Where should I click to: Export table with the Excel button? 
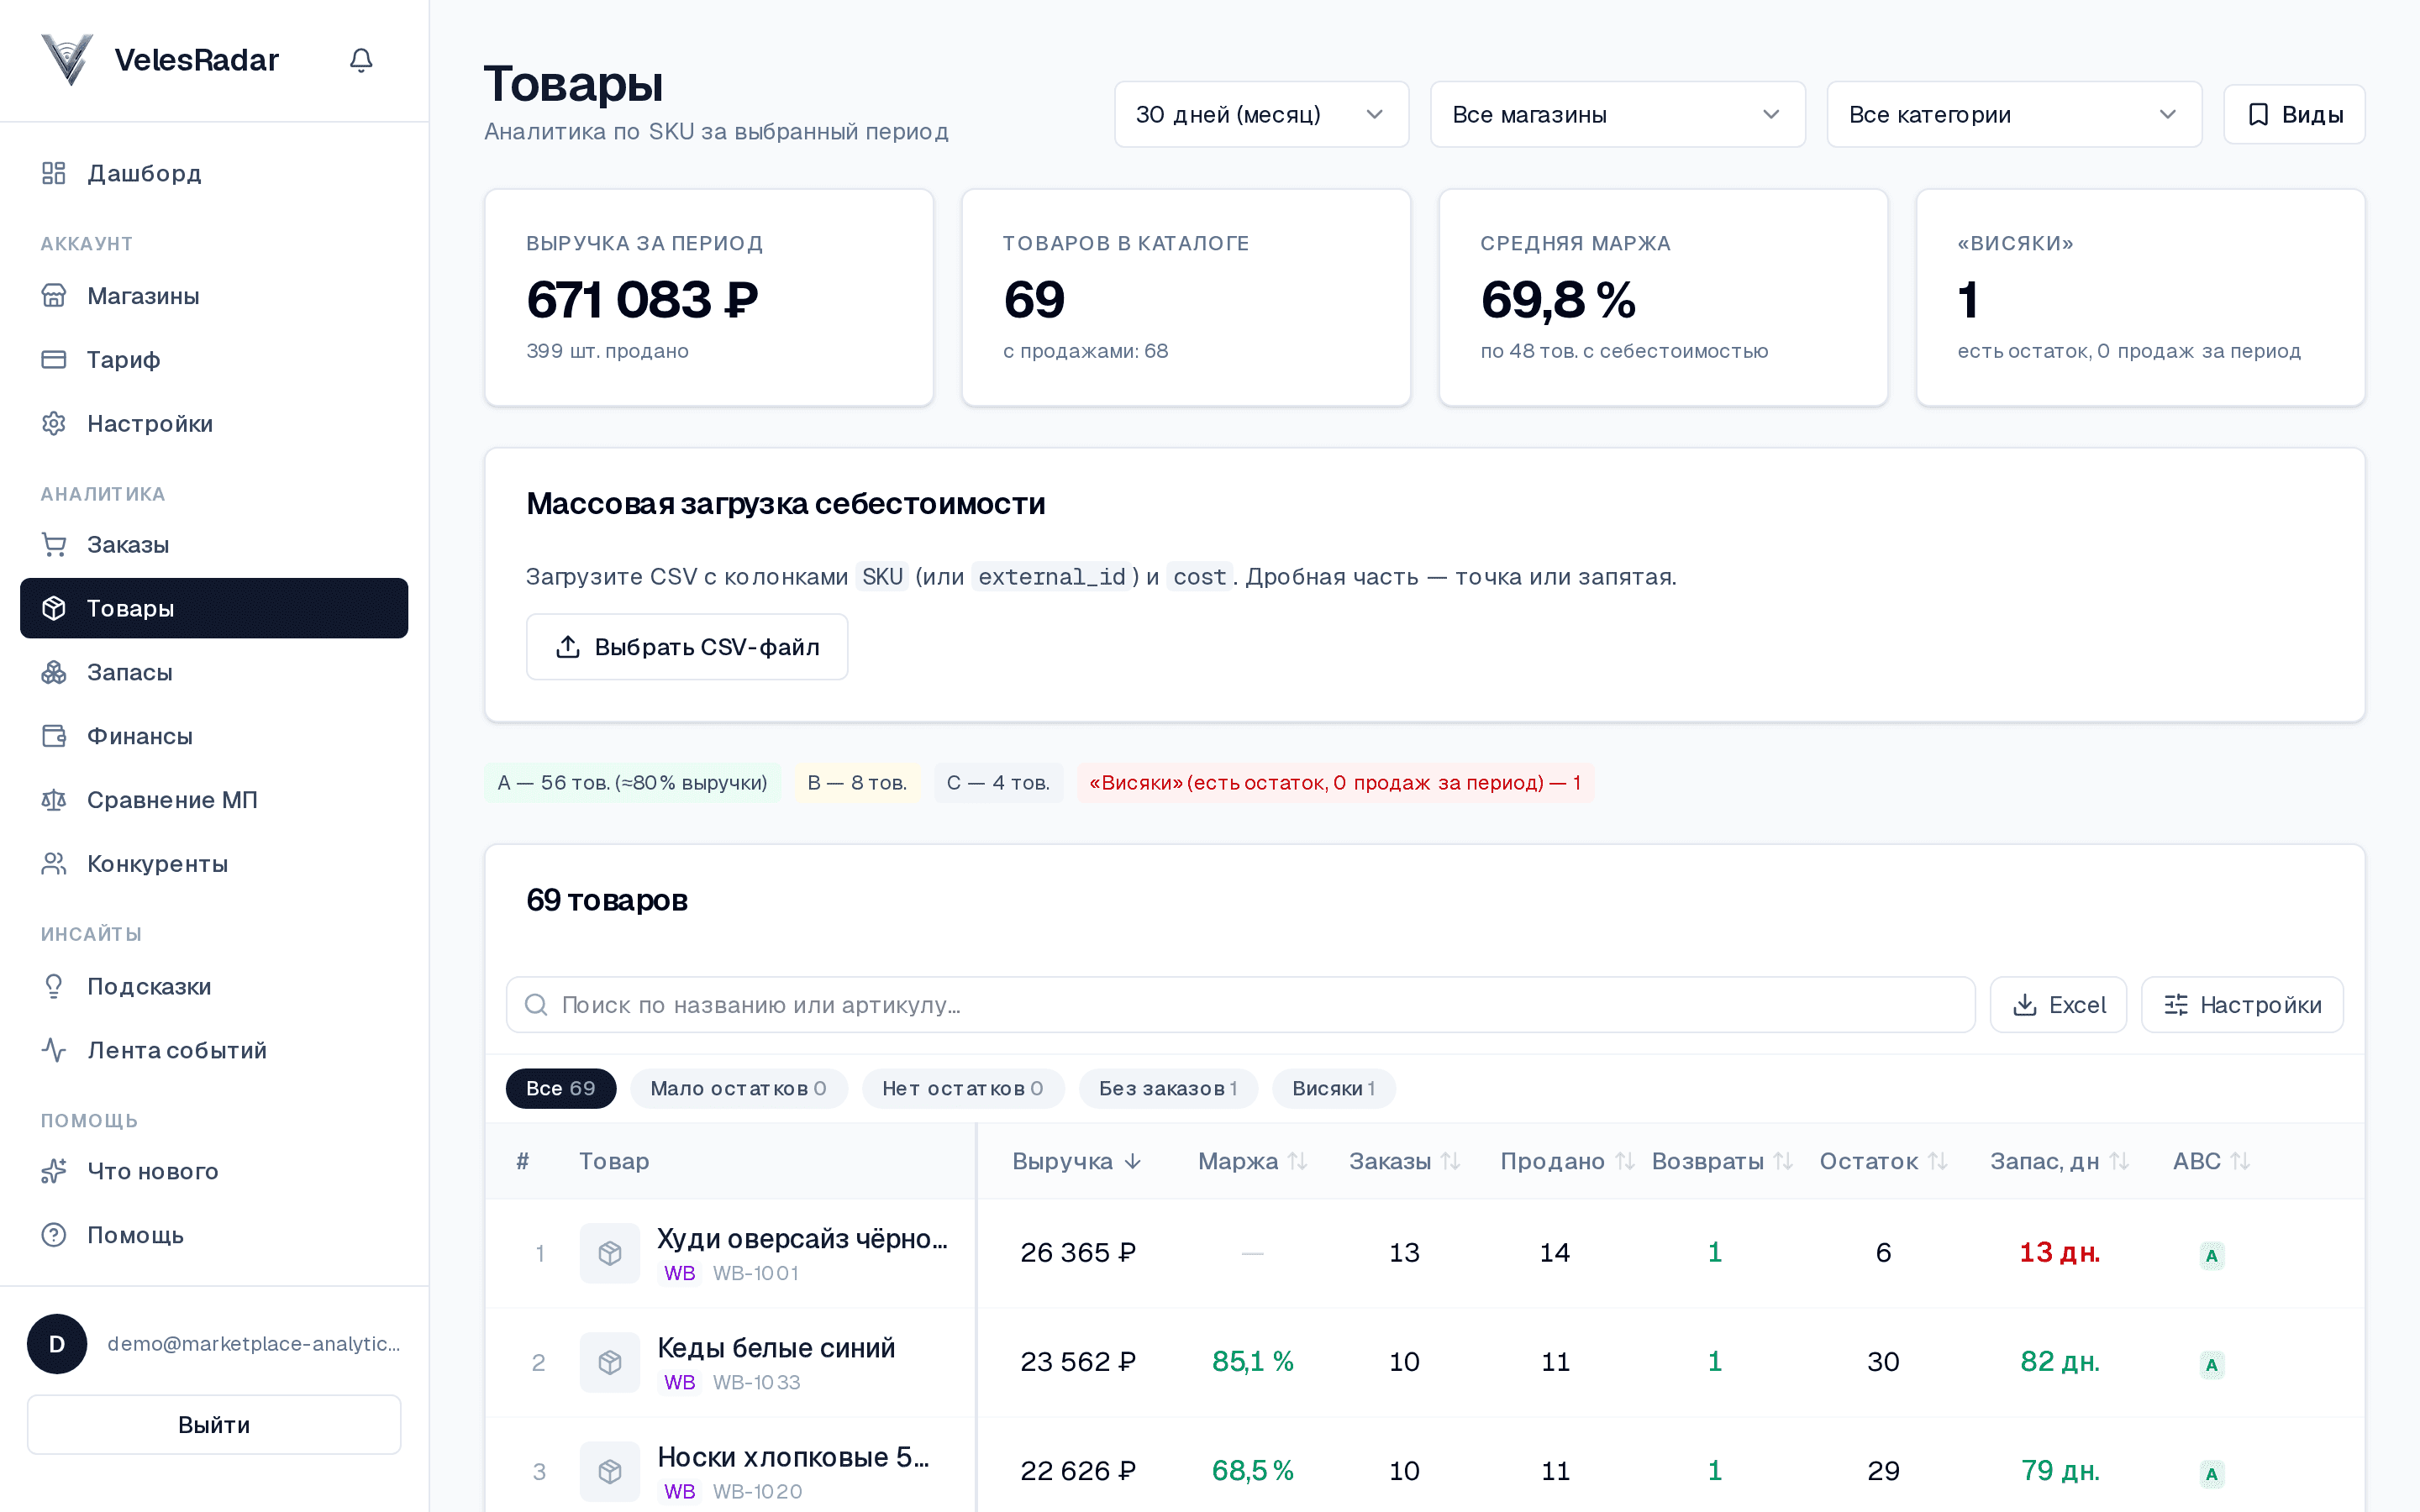click(x=2058, y=1005)
